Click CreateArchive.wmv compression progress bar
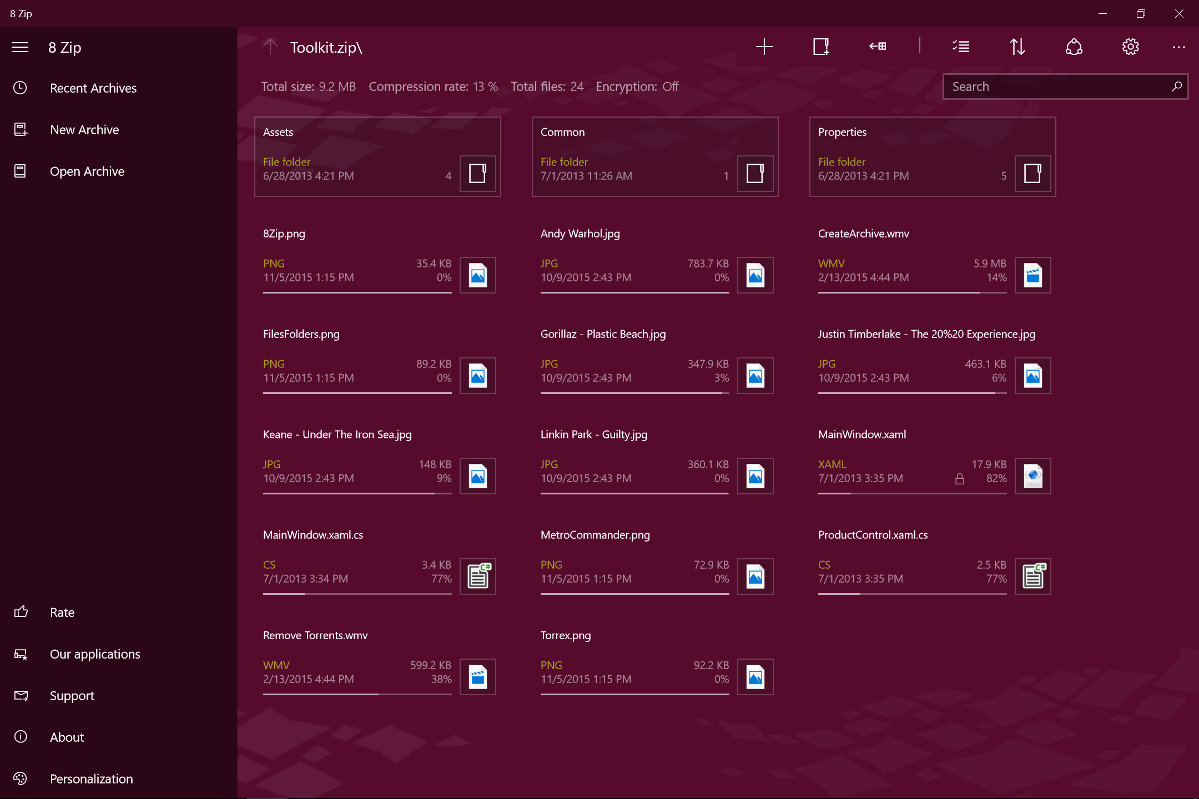This screenshot has width=1199, height=799. 912,292
